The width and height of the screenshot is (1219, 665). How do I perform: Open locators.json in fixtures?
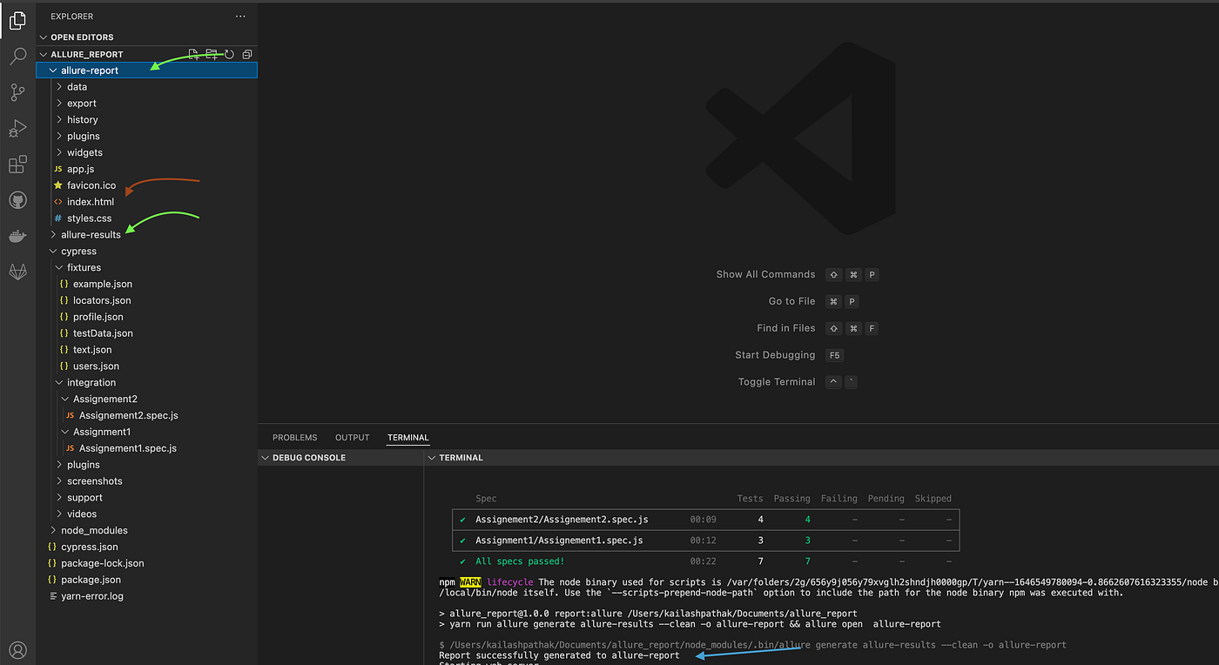146,300
